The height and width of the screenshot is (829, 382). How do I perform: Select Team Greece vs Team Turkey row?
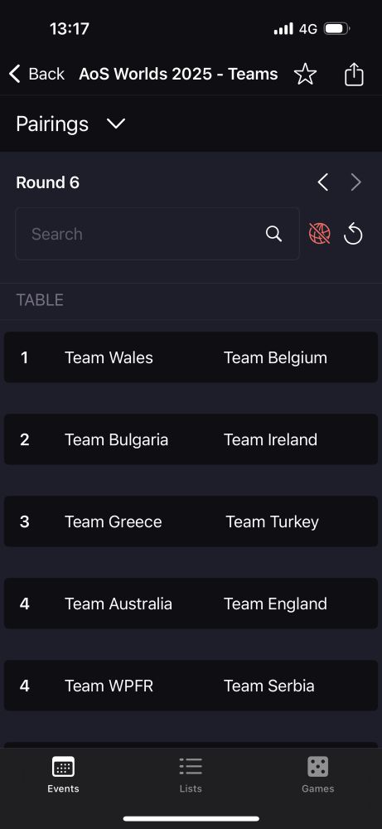click(x=191, y=521)
